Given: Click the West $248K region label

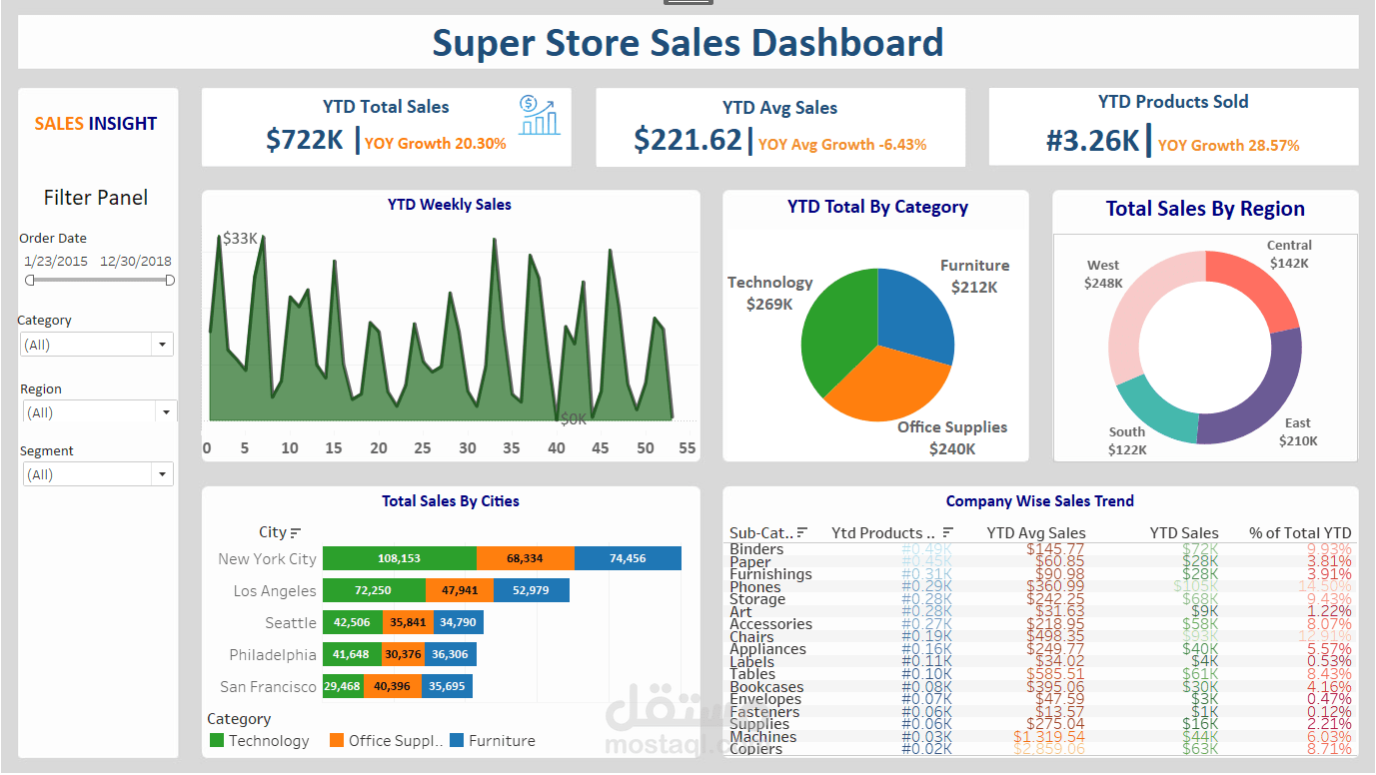Looking at the screenshot, I should (1103, 274).
